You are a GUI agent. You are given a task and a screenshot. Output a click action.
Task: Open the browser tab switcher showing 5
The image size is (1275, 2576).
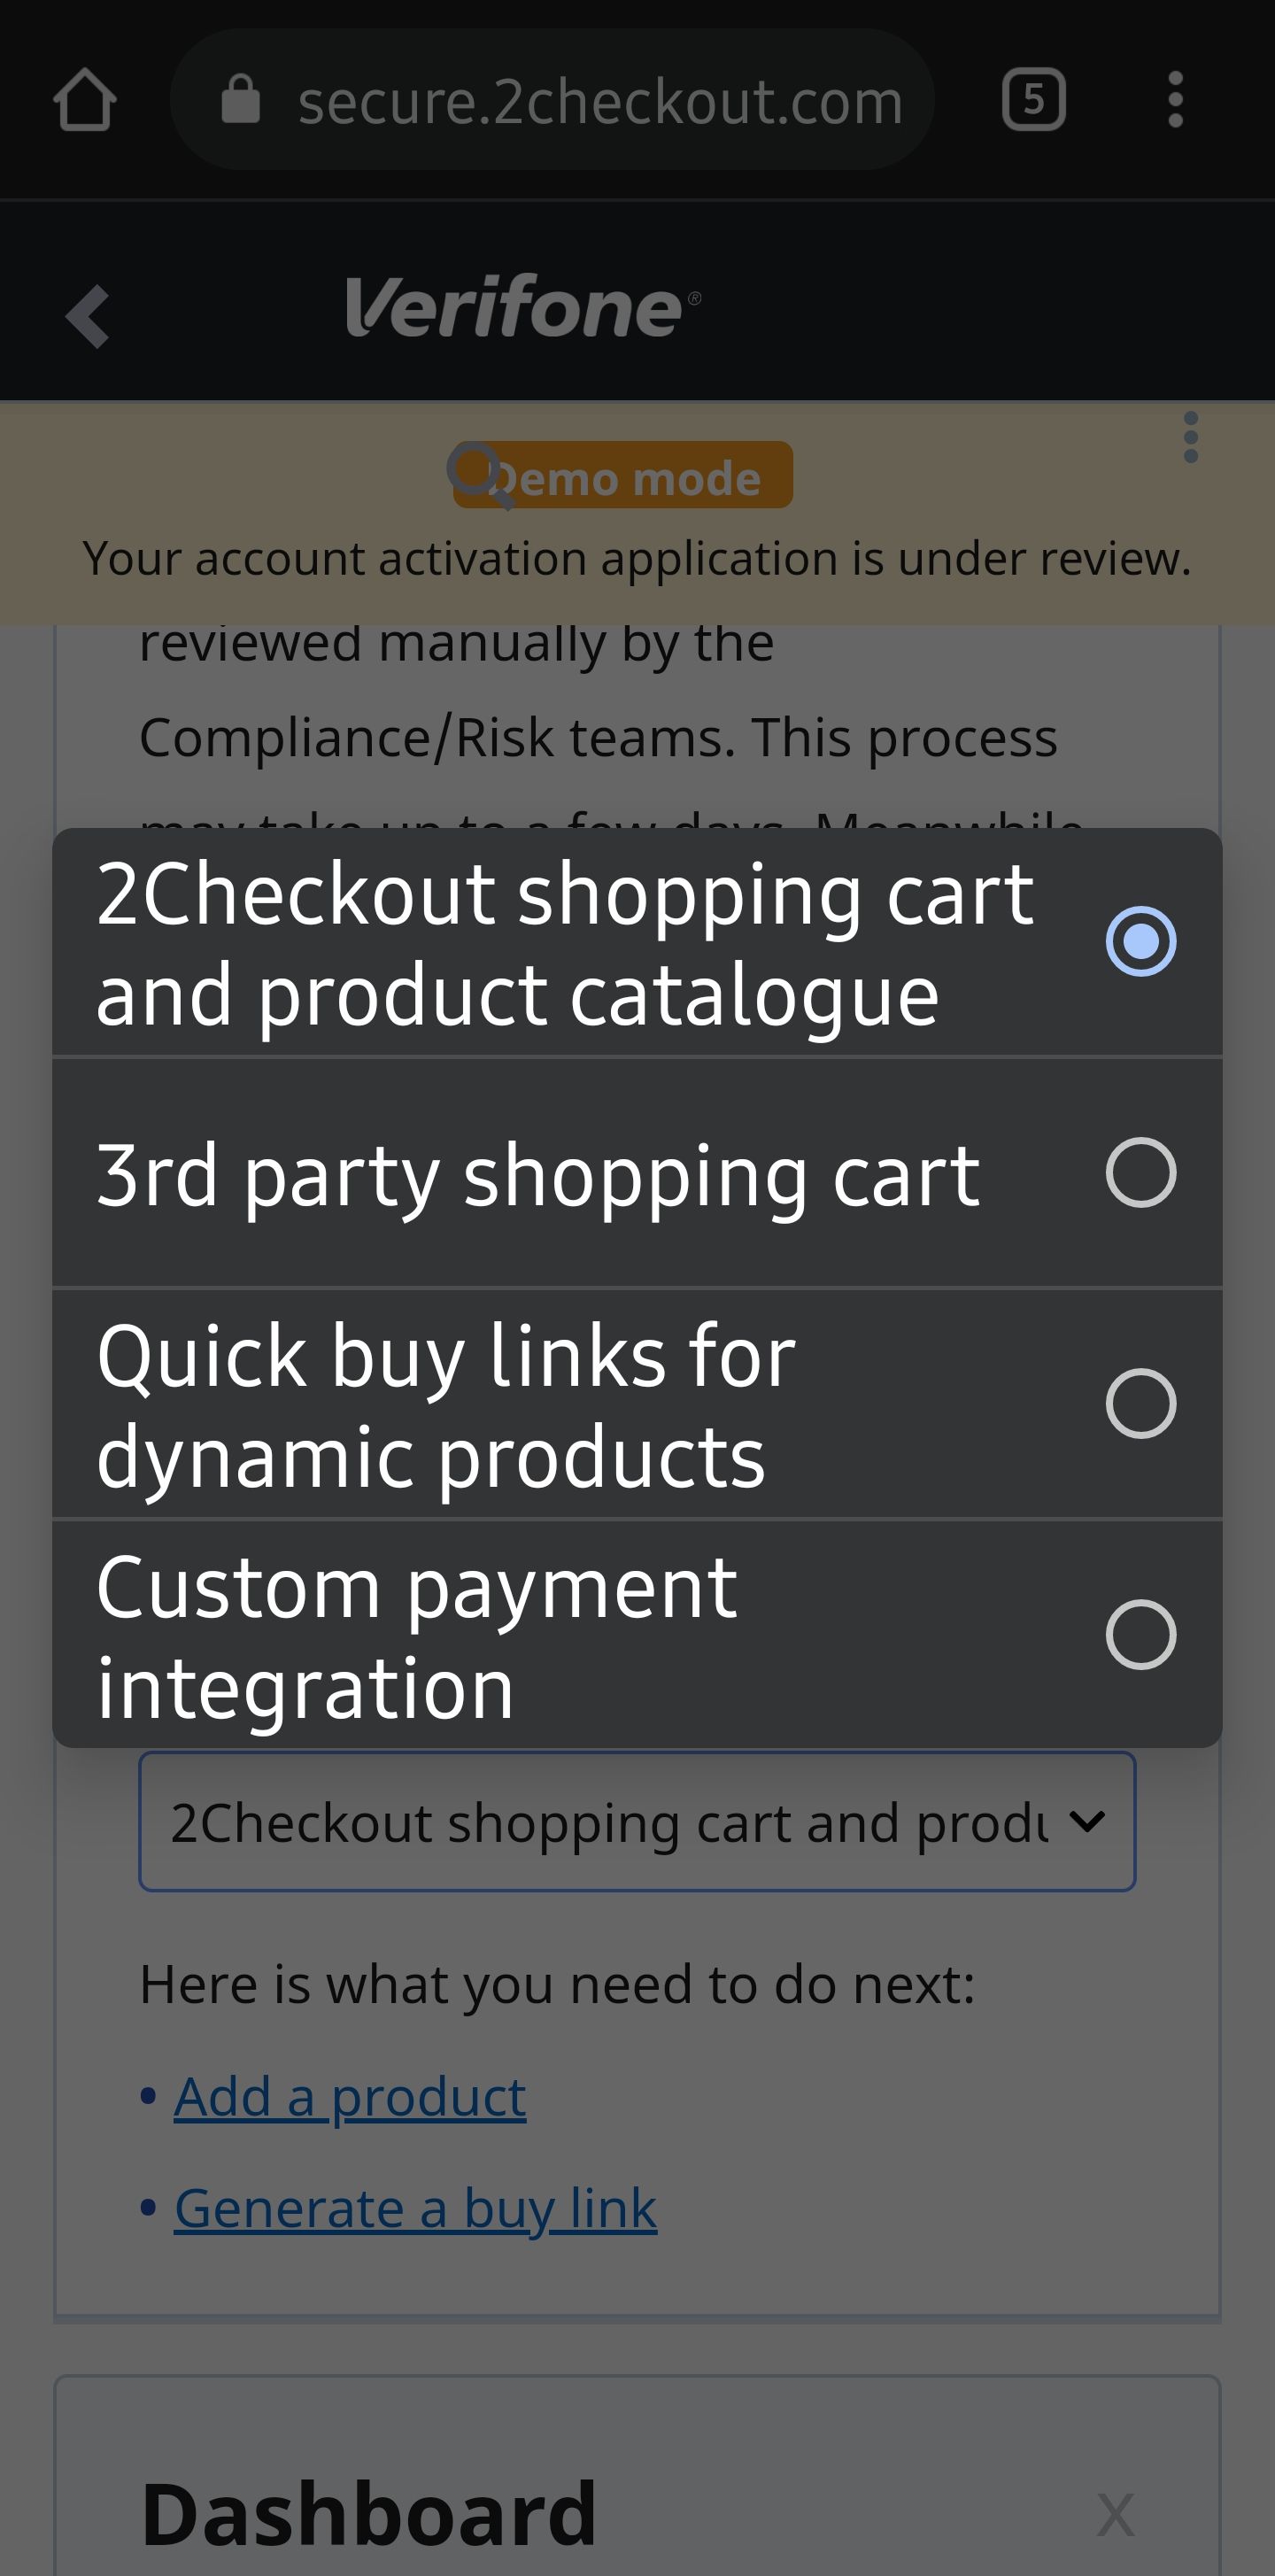point(1033,100)
